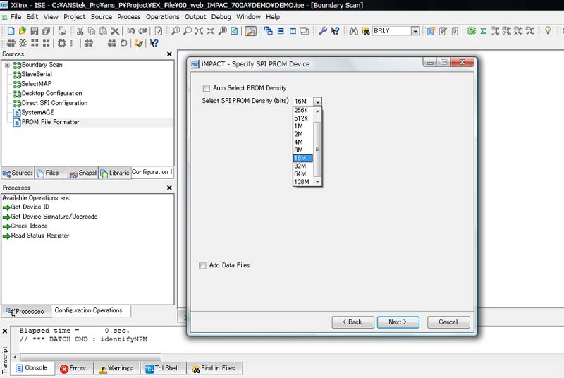
Task: Click the Open file folder icon
Action: click(x=23, y=31)
